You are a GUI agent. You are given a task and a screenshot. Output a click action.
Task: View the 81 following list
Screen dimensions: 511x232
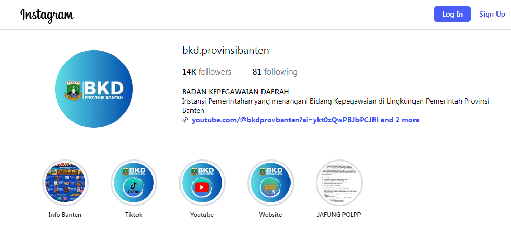(275, 71)
